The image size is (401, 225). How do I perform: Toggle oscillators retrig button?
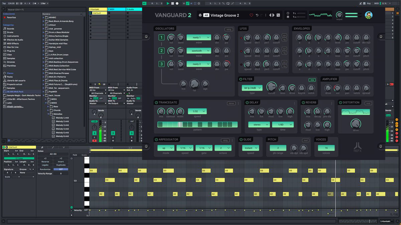click(229, 29)
